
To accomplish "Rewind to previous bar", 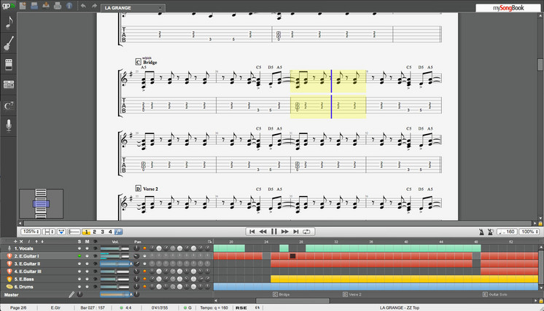I will point(263,232).
